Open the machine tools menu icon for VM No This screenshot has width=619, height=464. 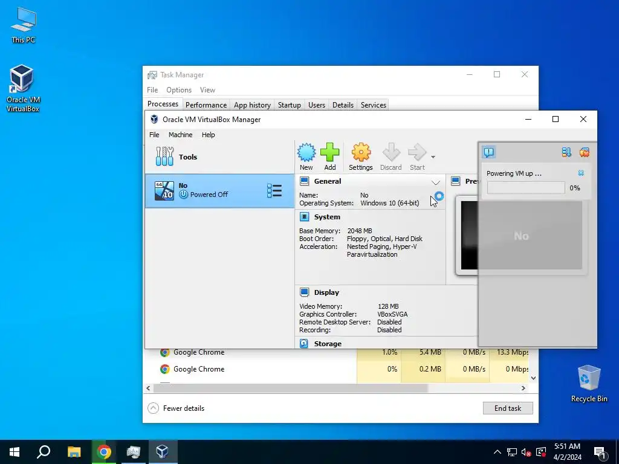[274, 191]
